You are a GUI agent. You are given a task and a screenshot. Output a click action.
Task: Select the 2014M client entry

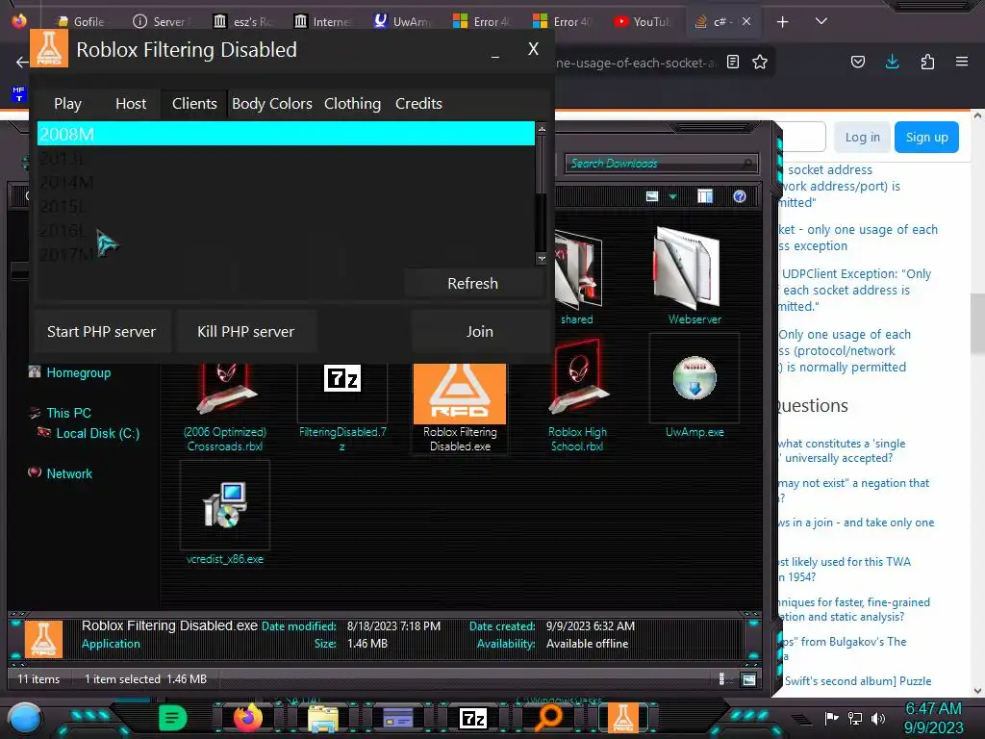tap(286, 182)
